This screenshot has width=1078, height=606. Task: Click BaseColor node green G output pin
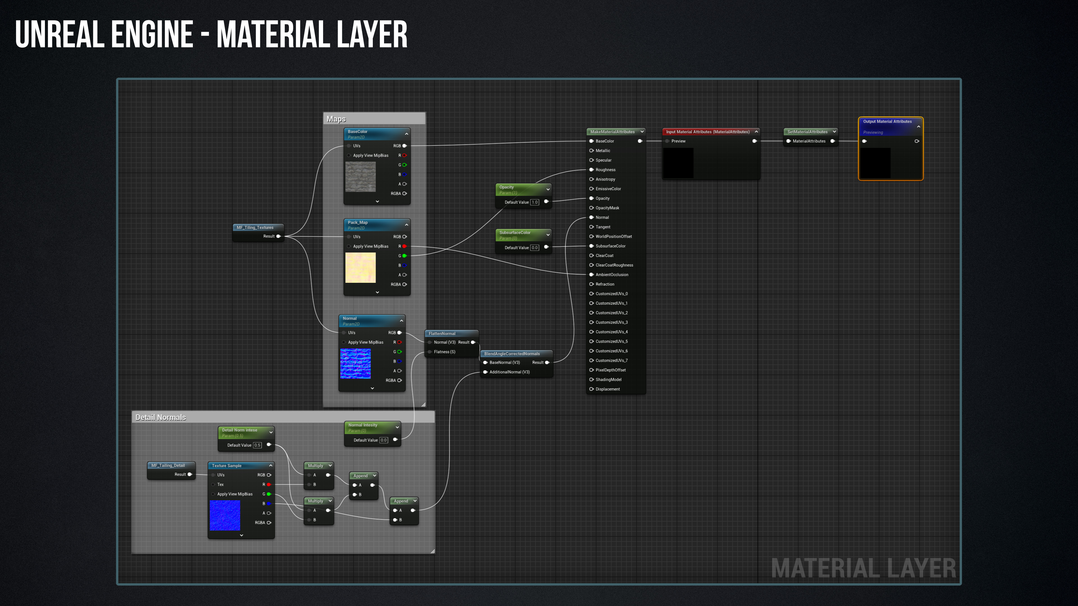404,165
